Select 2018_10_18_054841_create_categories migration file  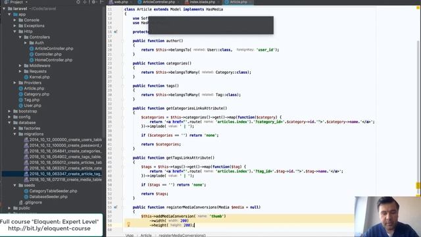click(x=65, y=151)
